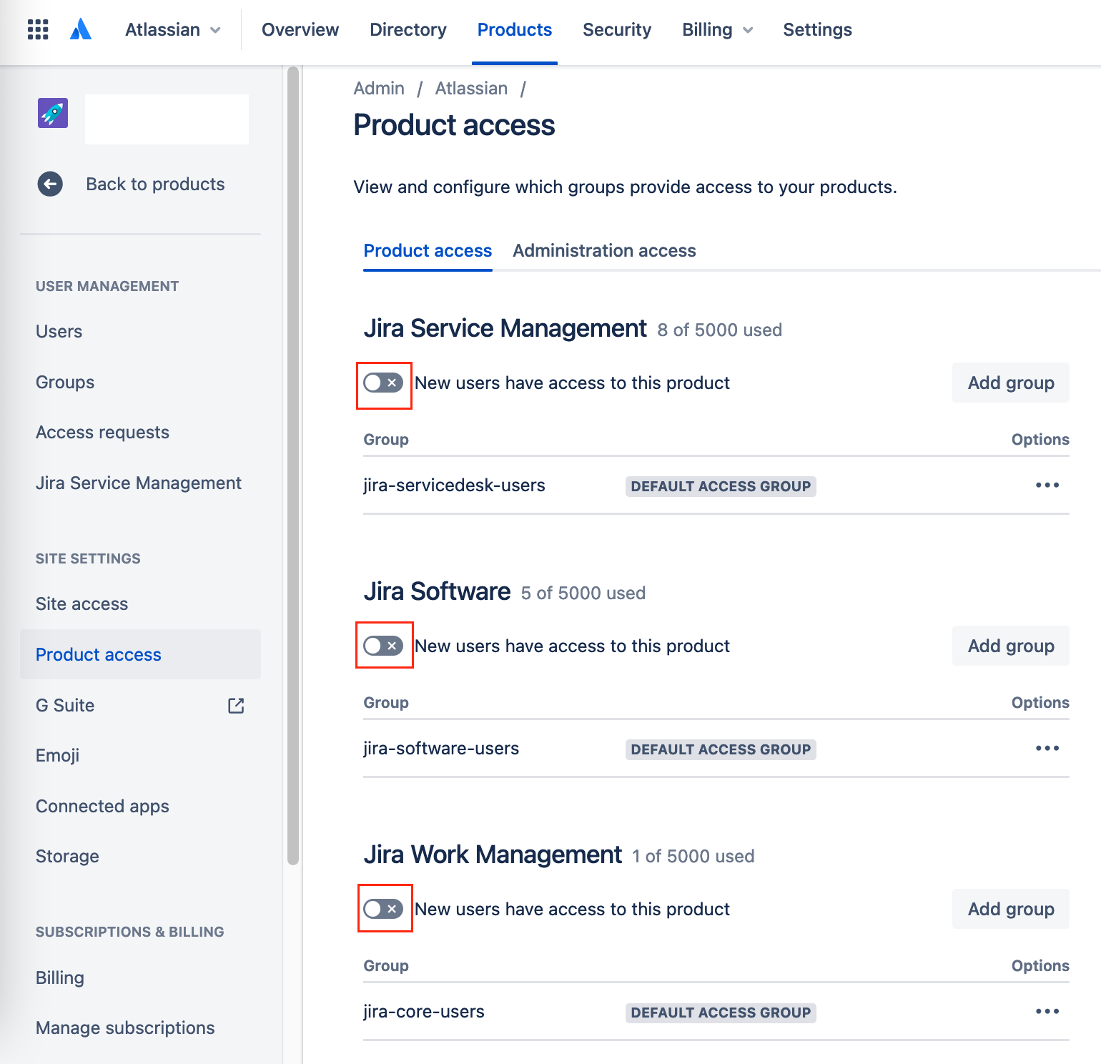The height and width of the screenshot is (1064, 1101).
Task: Click the '1 of 5000 used' license count
Action: click(x=693, y=857)
